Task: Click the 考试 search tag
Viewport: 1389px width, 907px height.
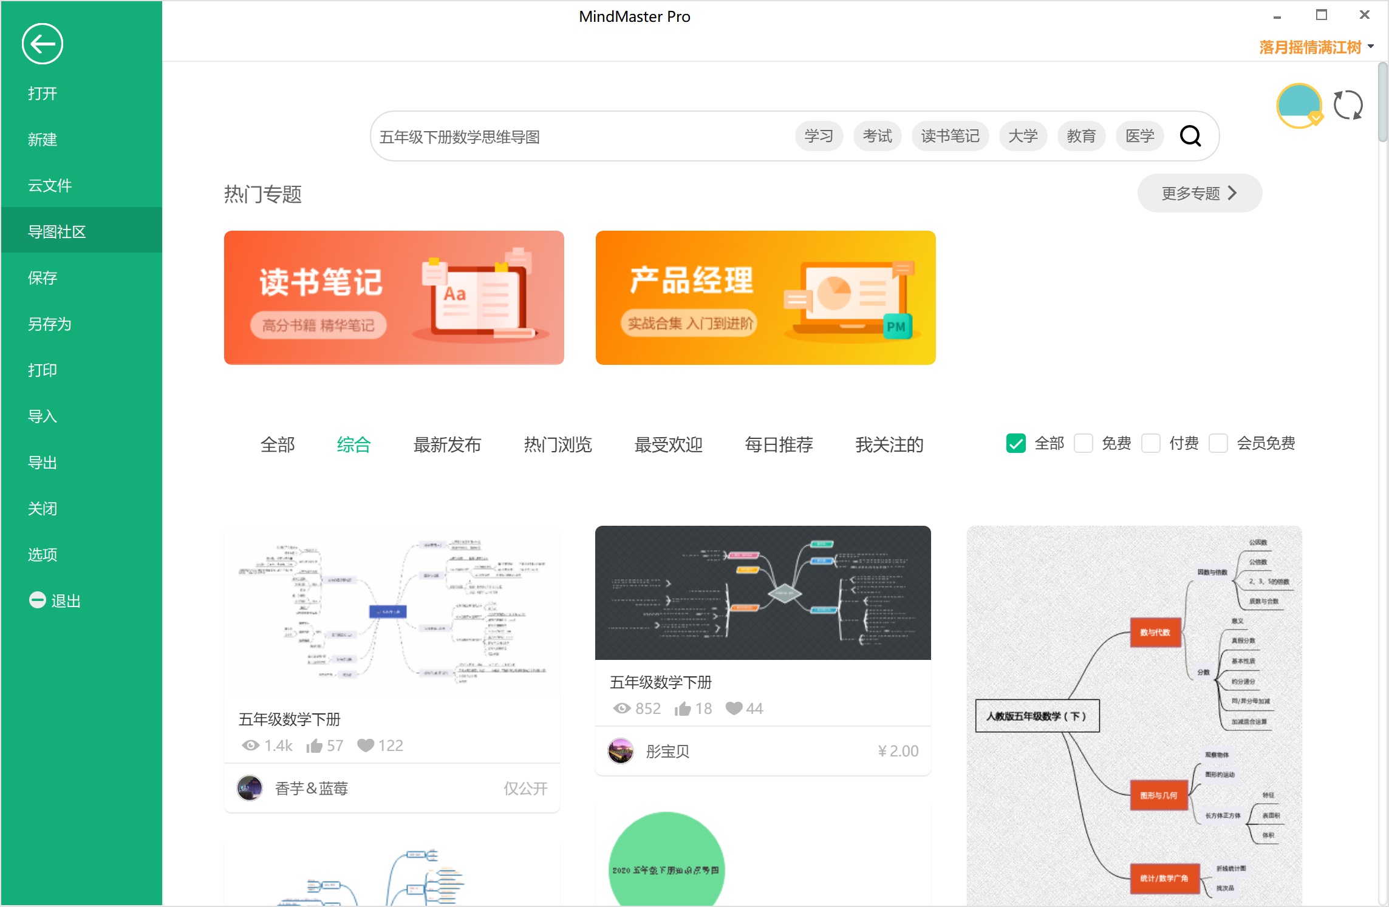Action: point(877,136)
